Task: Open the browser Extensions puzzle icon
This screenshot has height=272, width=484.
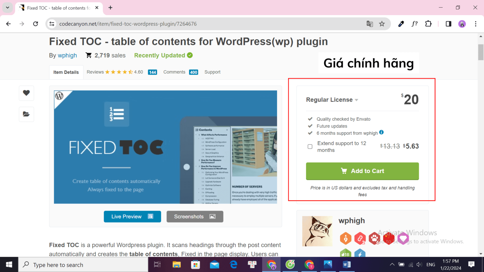Action: coord(428,24)
